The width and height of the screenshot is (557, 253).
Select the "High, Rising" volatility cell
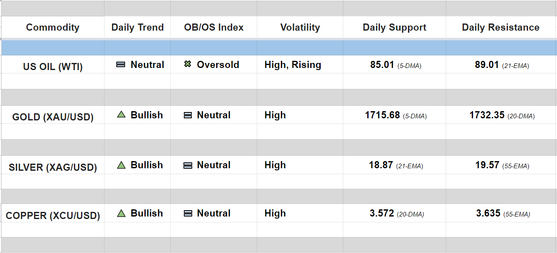point(293,65)
